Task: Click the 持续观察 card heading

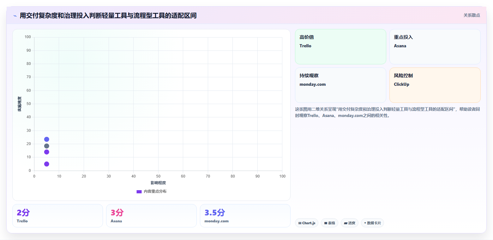Action: click(309, 76)
